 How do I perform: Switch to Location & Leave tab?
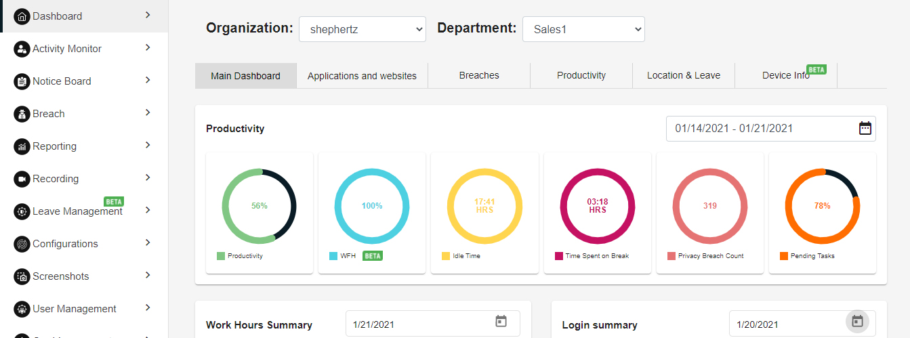tap(684, 76)
